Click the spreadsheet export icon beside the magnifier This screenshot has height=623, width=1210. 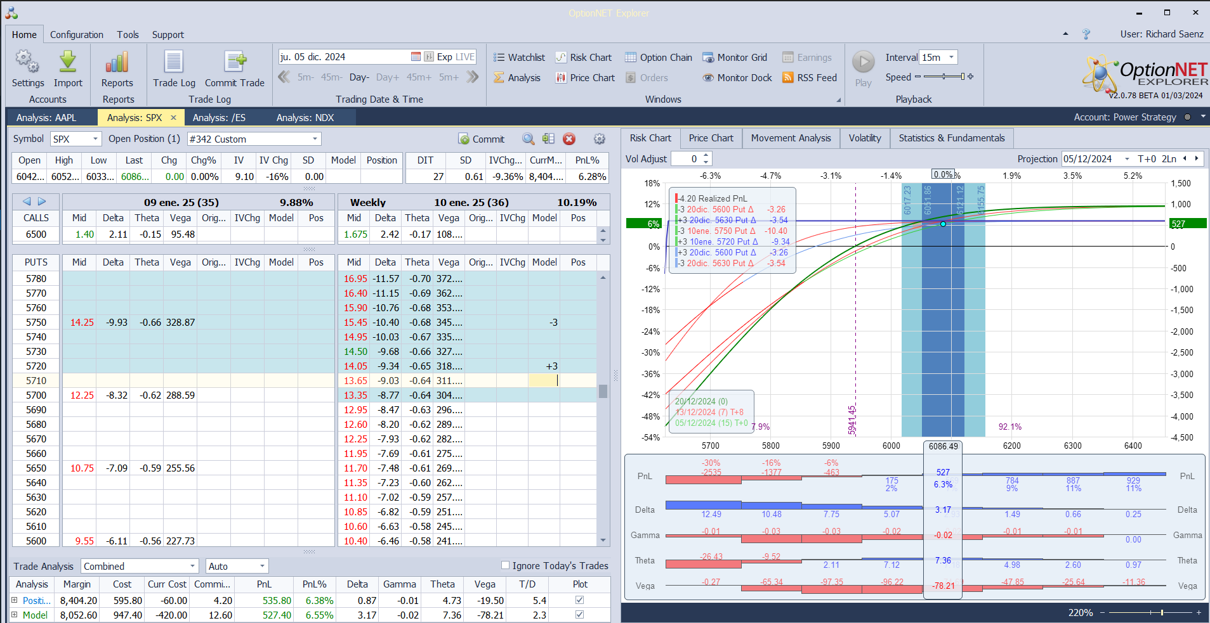tap(549, 139)
